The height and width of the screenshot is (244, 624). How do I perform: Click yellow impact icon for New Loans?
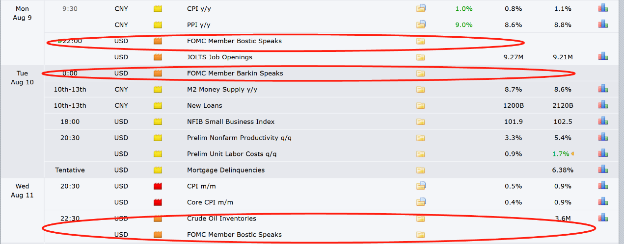pos(158,106)
